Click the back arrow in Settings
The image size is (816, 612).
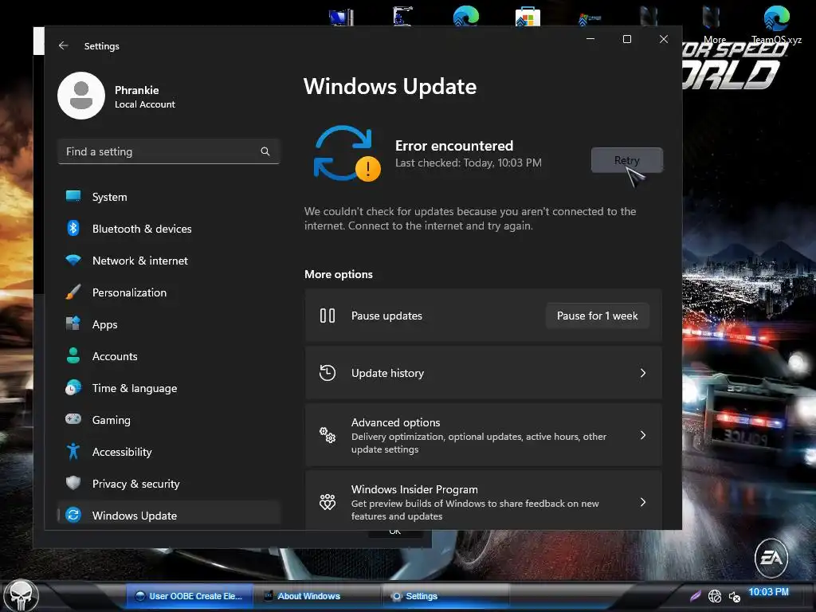[64, 45]
